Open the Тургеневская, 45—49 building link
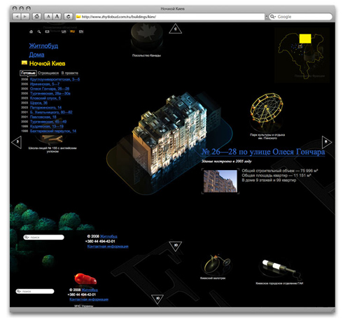 48,122
